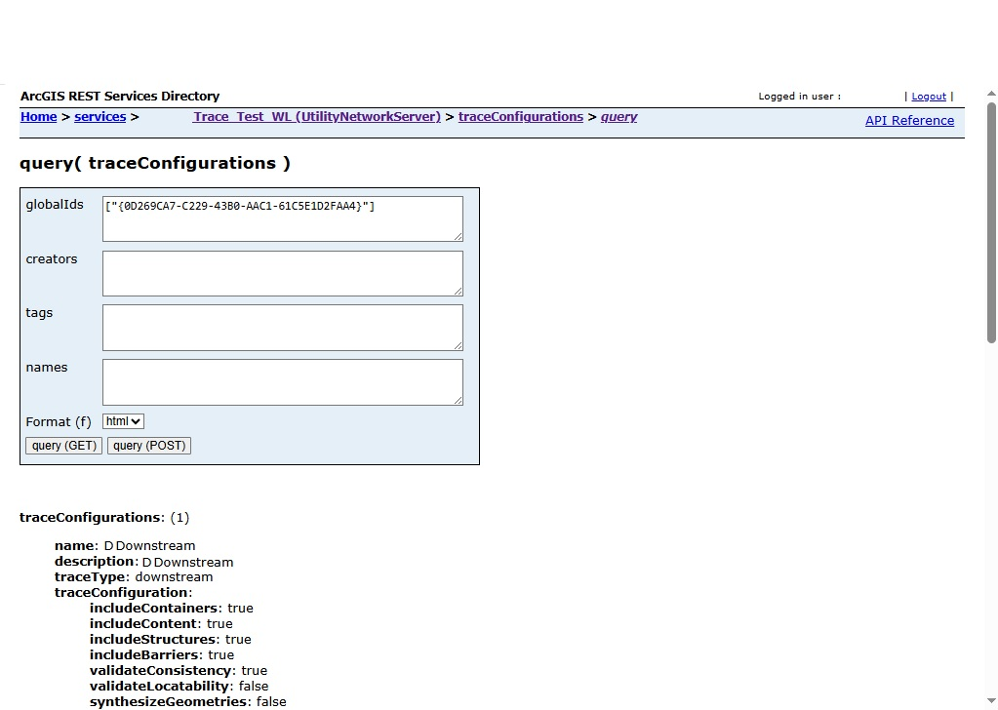Viewport: 998px width, 710px height.
Task: Click the names text box
Action: (282, 382)
